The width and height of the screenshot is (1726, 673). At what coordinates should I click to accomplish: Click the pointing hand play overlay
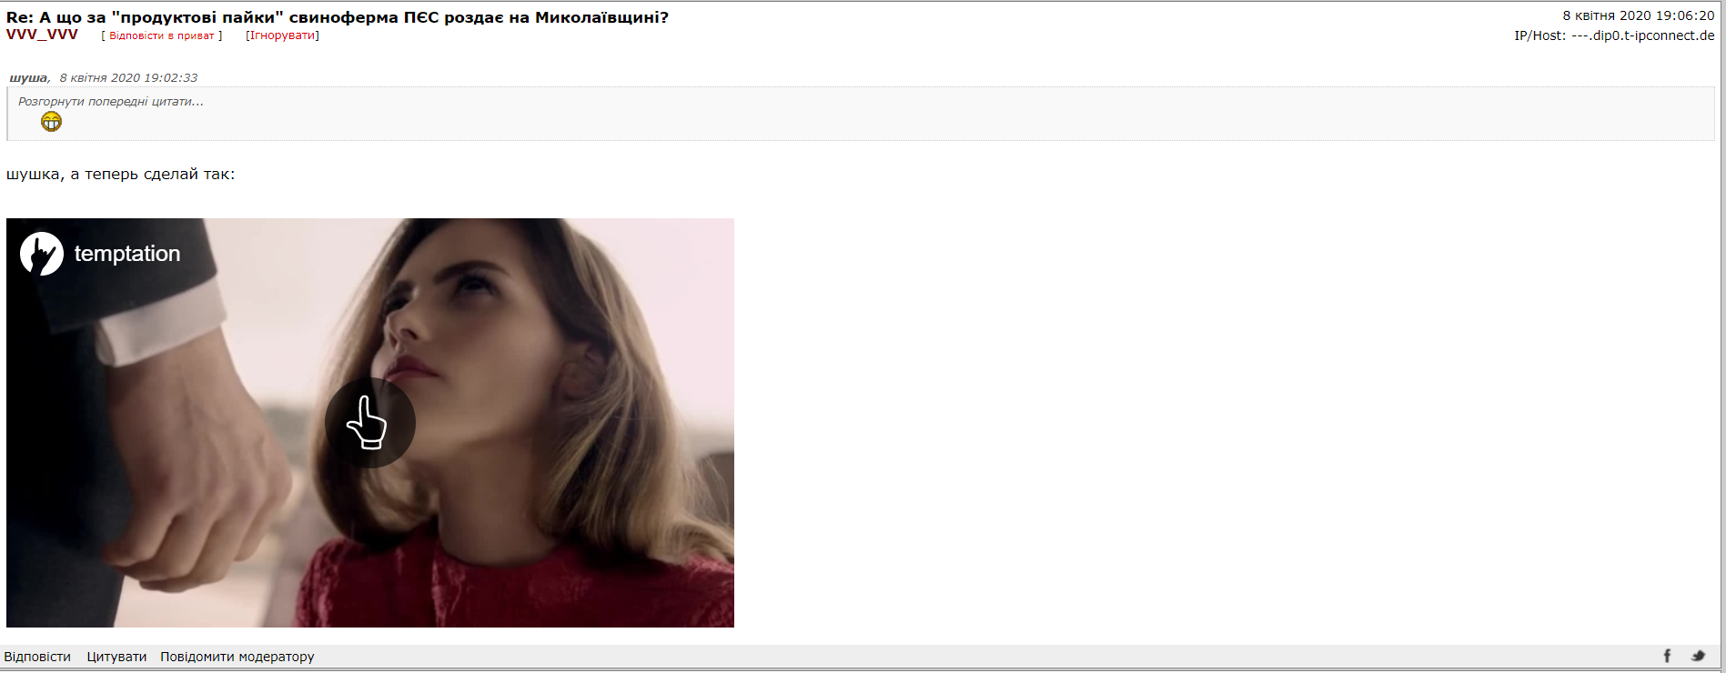[370, 423]
